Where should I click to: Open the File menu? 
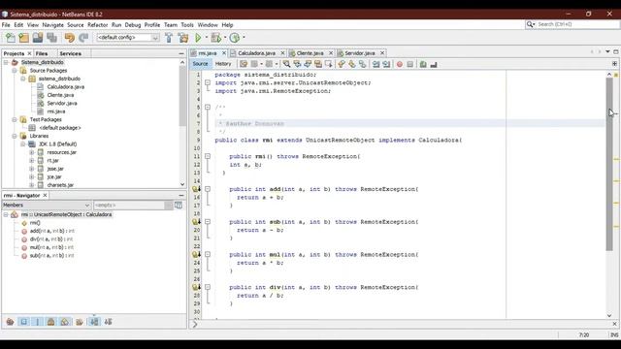6,25
